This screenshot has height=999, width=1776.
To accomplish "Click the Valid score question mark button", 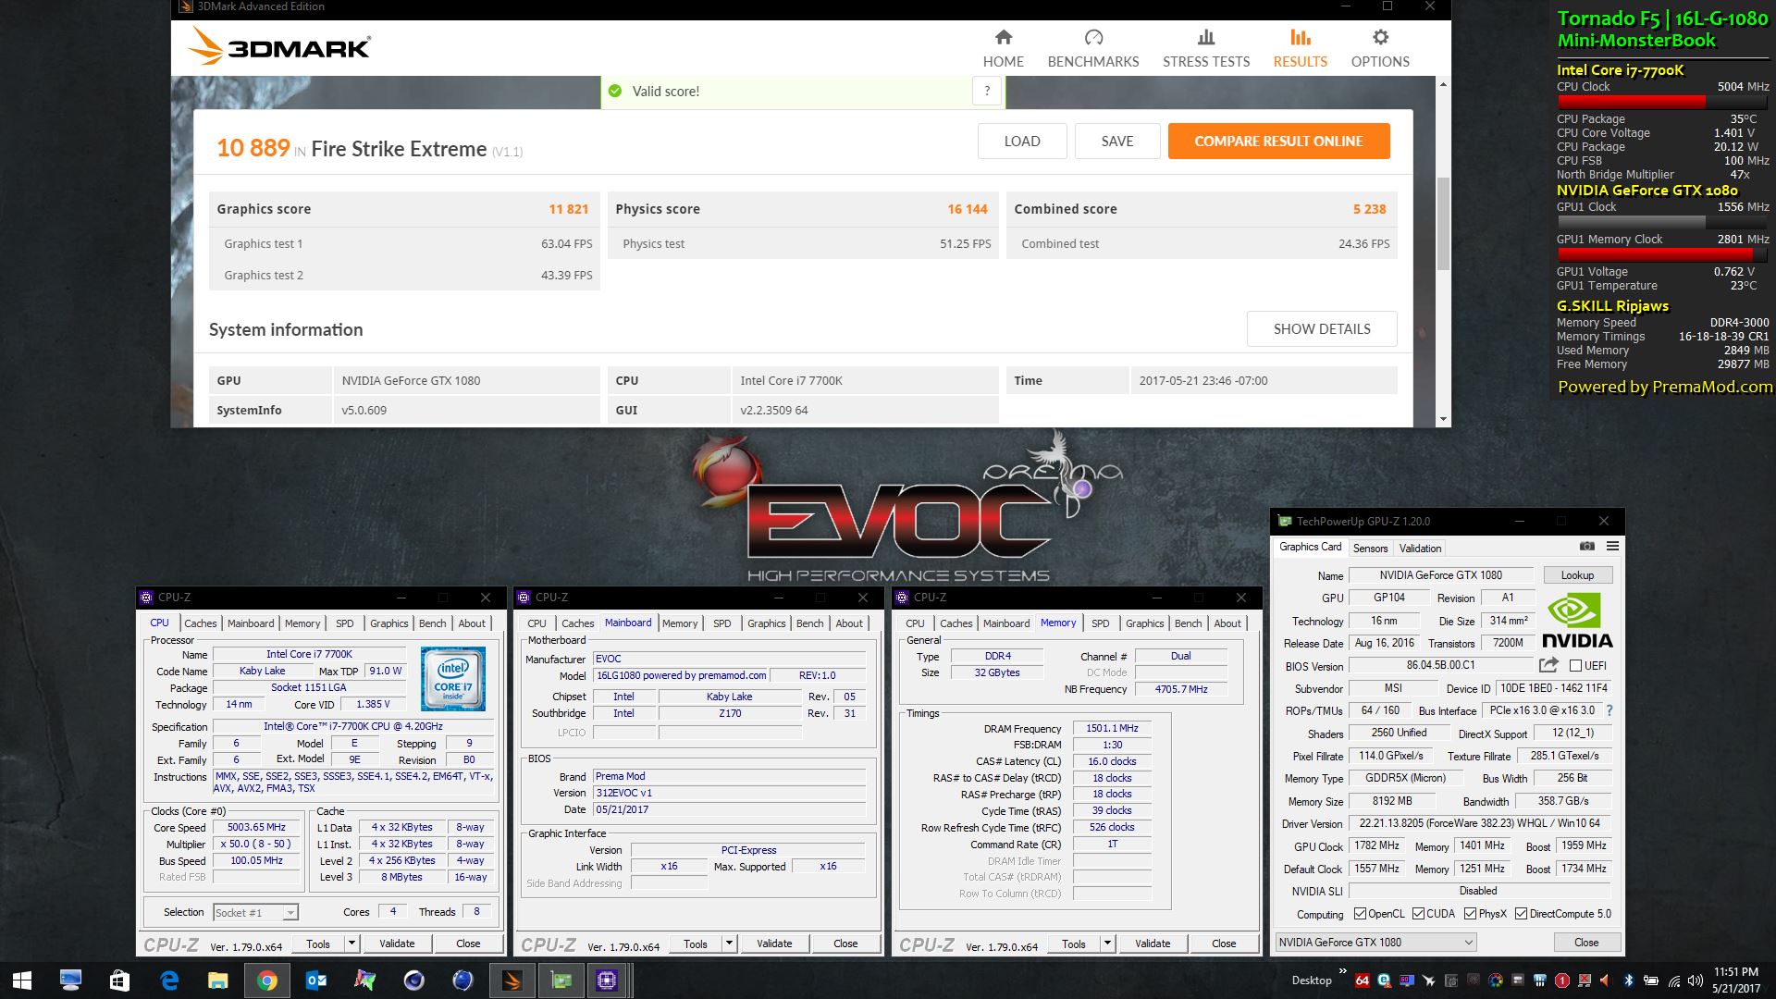I will point(987,91).
